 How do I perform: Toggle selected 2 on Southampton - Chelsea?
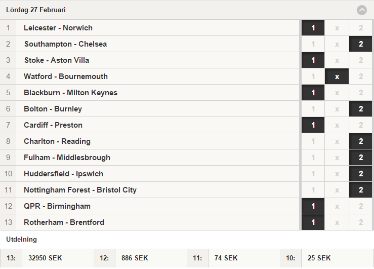(x=361, y=44)
